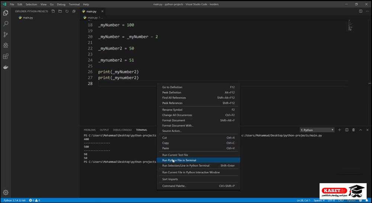Open terminal selector dropdown '1: Python'

(x=317, y=130)
